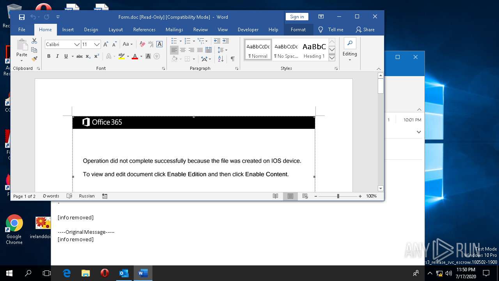Click the Save icon in title bar
The image size is (499, 281).
[22, 17]
